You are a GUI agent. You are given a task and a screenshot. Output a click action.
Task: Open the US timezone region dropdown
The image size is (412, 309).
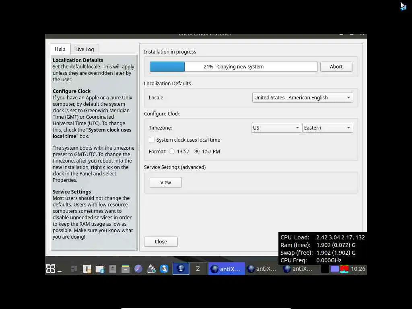point(276,128)
